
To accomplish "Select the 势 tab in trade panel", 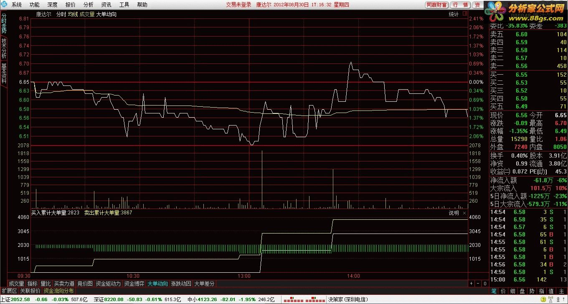I will click(x=532, y=291).
